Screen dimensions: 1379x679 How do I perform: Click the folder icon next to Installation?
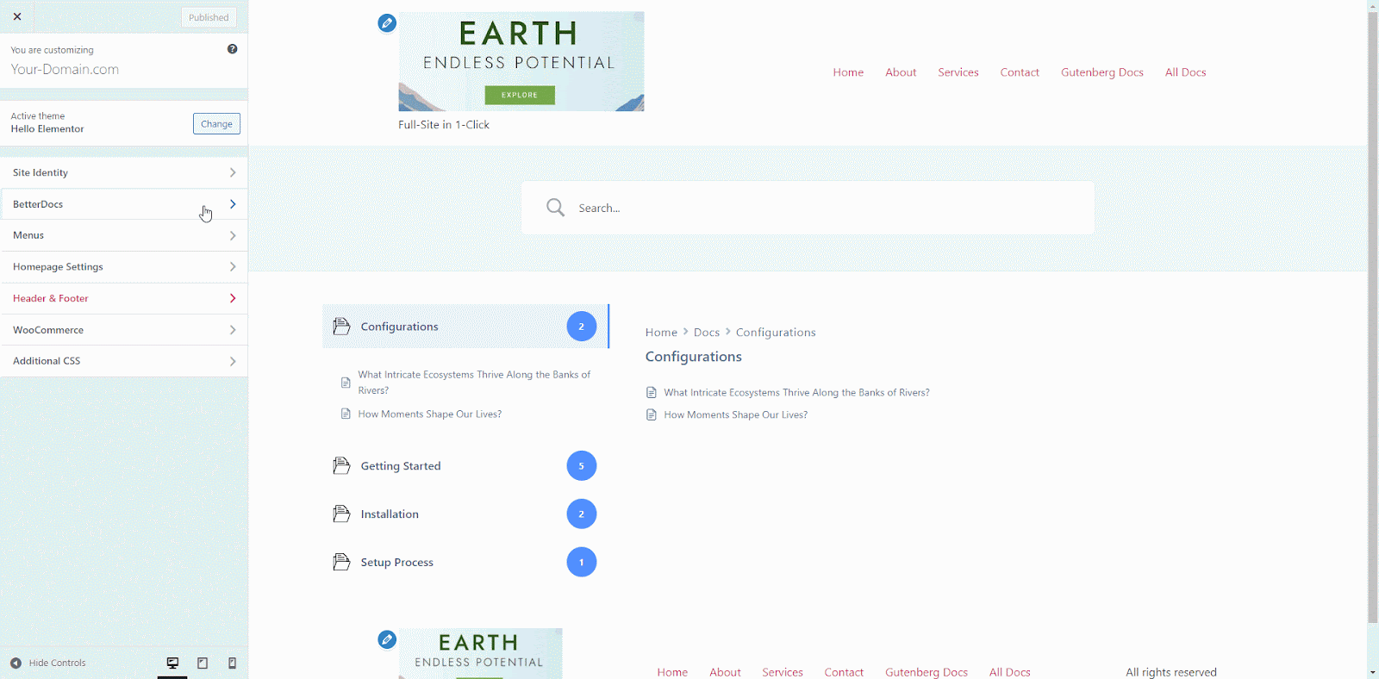[x=341, y=514]
